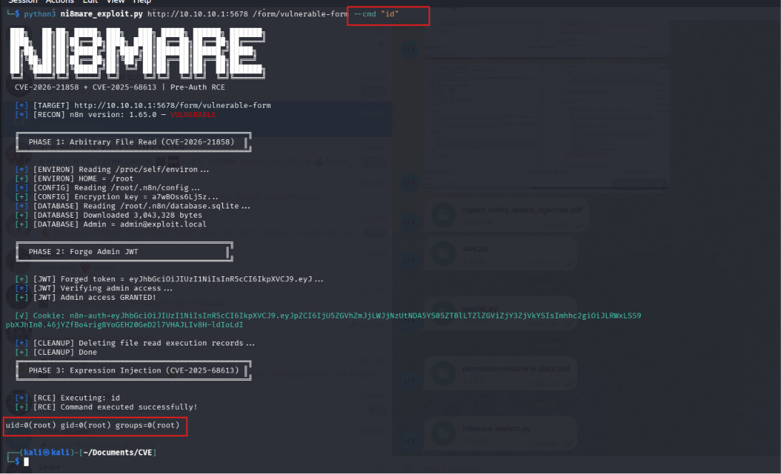Open the Actions menu in the terminal
781x474 pixels.
59,1
